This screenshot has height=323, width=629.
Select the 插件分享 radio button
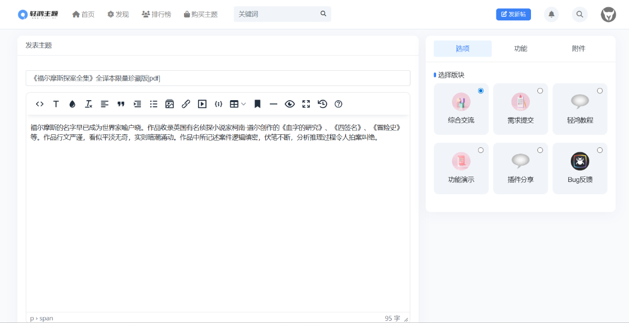[540, 150]
